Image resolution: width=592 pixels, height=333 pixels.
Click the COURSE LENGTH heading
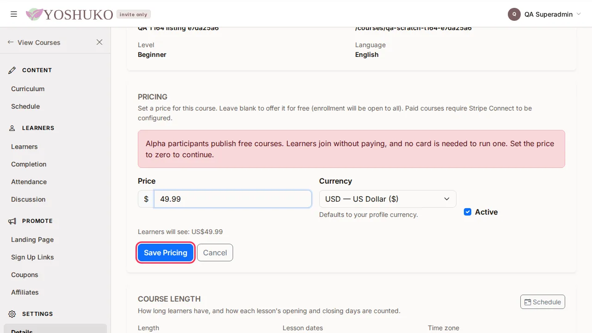click(x=169, y=299)
